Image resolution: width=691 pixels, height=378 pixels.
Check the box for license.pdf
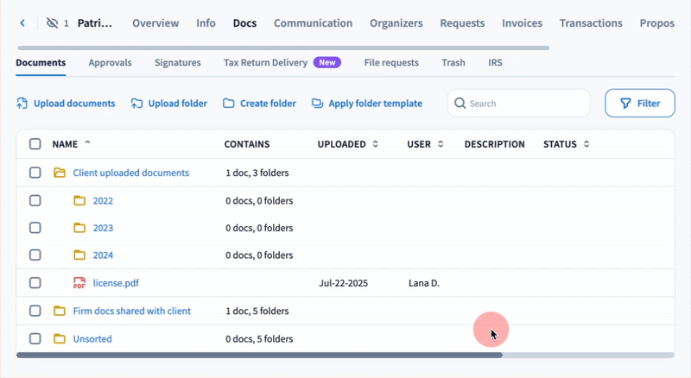click(35, 283)
